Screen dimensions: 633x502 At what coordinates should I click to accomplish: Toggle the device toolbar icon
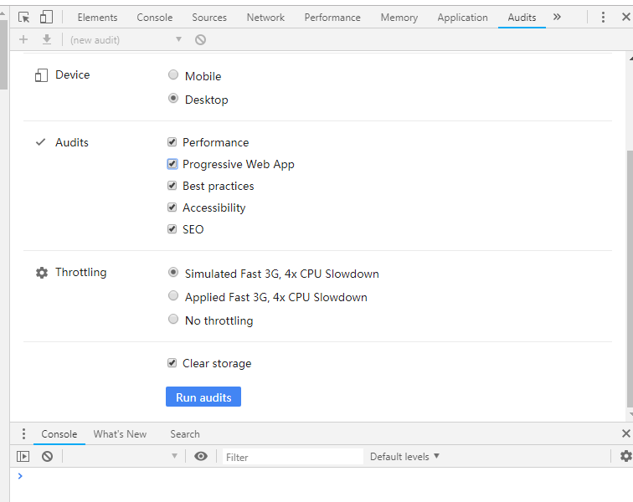tap(46, 17)
